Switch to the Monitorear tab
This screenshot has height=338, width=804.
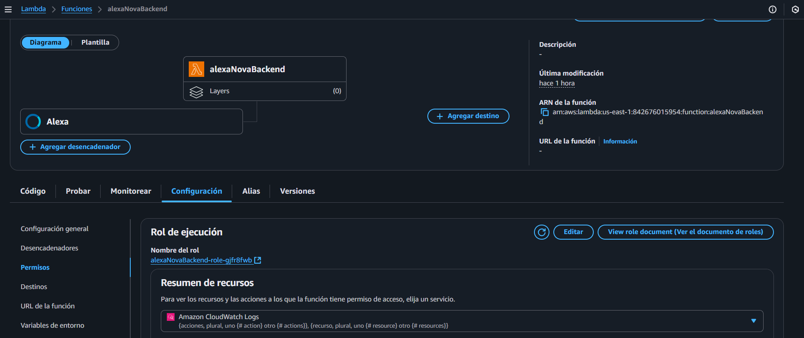131,191
